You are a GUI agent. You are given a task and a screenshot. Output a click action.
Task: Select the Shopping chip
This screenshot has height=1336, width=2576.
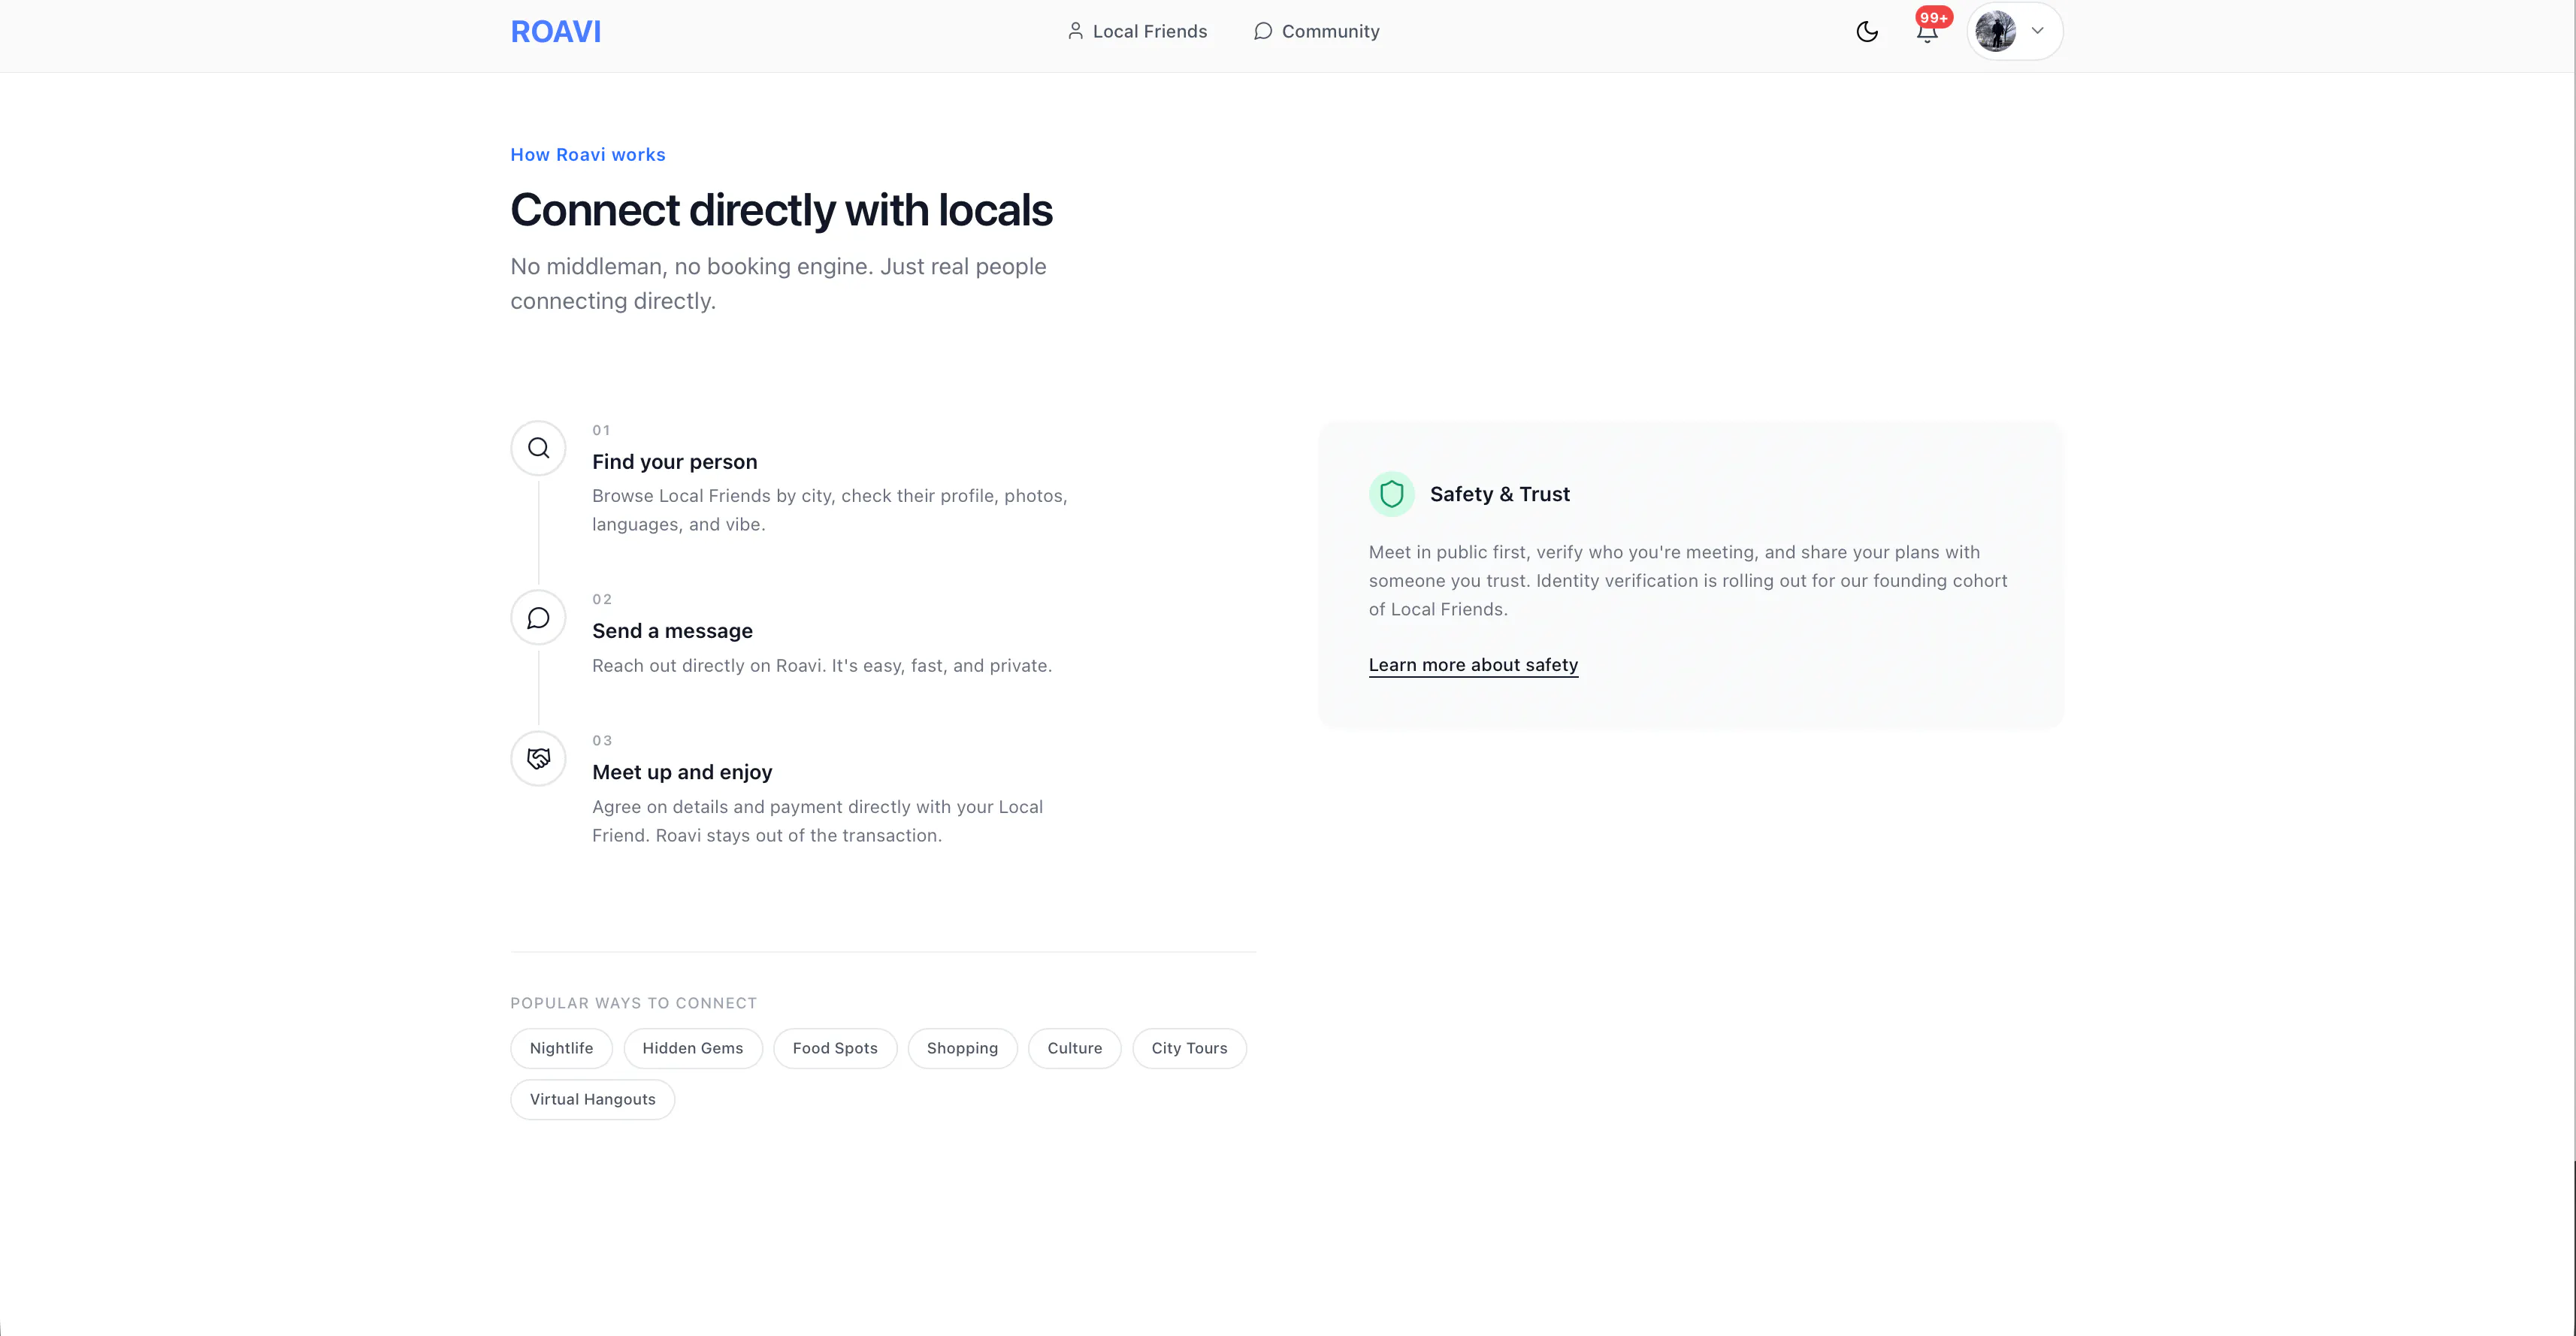point(962,1048)
